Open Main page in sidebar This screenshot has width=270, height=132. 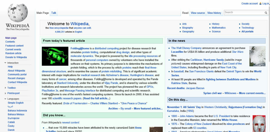(11, 38)
